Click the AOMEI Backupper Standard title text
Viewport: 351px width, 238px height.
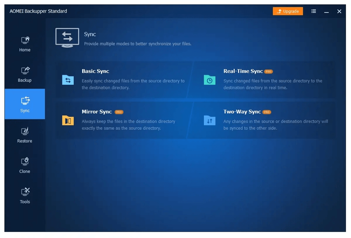(x=38, y=11)
